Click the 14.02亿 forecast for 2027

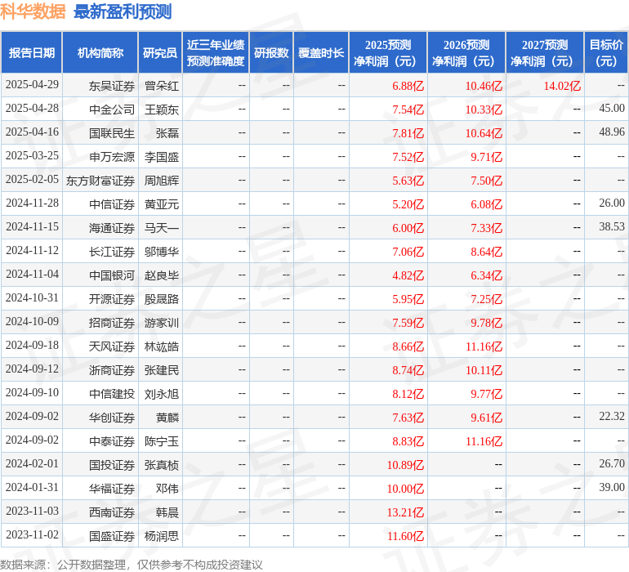pyautogui.click(x=562, y=86)
